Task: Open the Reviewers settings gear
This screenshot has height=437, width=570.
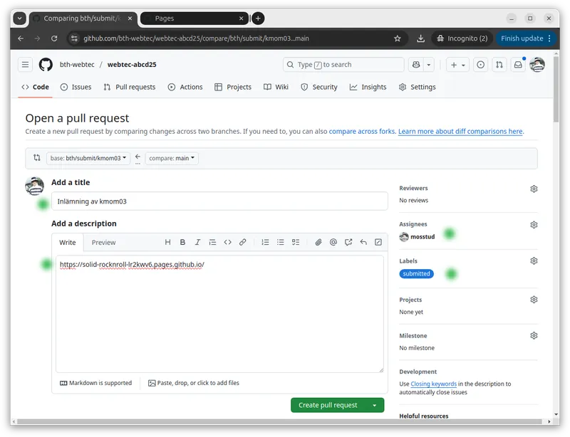Action: point(534,189)
